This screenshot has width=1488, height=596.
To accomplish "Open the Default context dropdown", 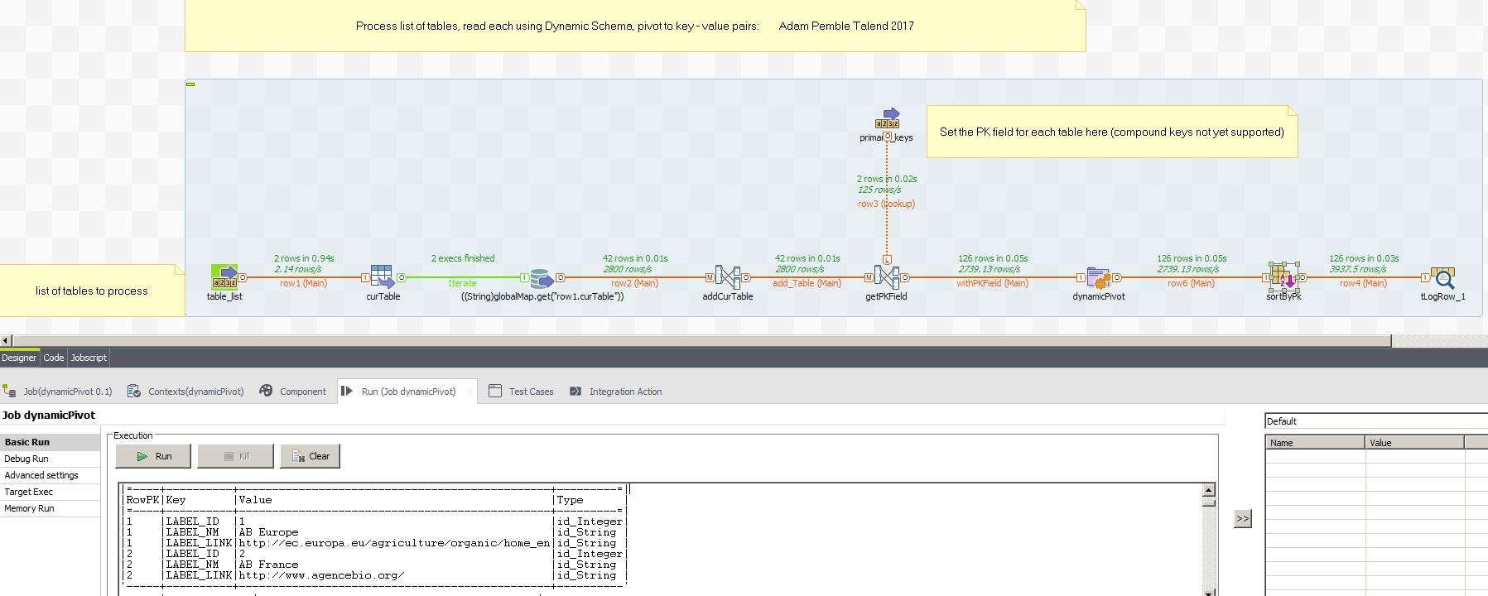I will click(x=1376, y=421).
